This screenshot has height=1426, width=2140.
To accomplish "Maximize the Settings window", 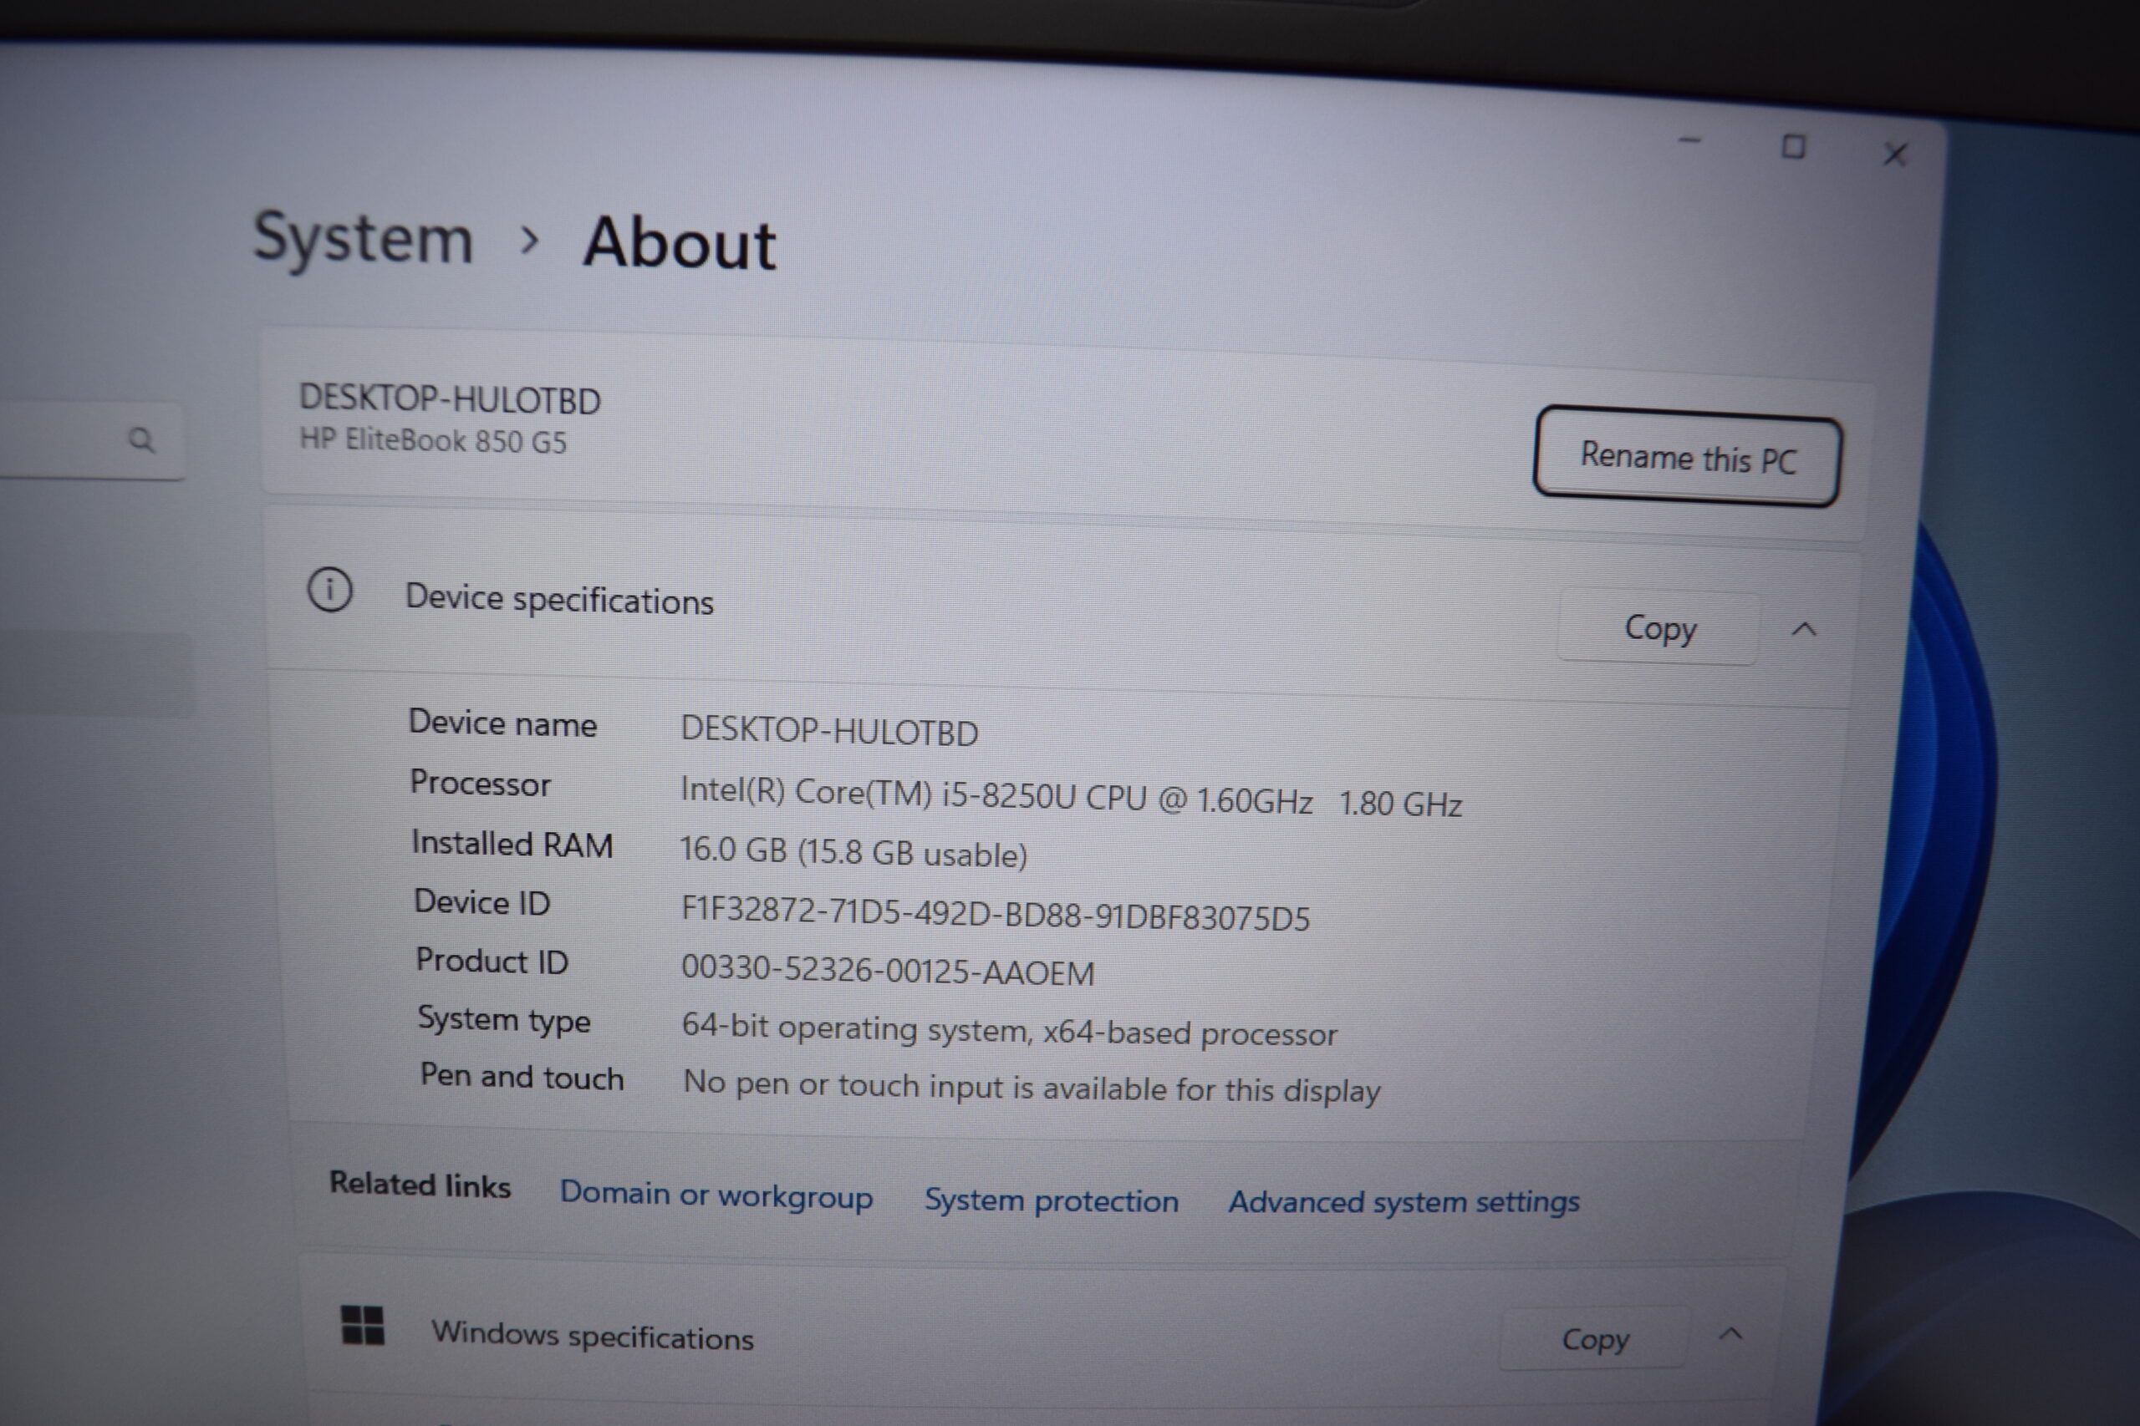I will coord(1792,146).
